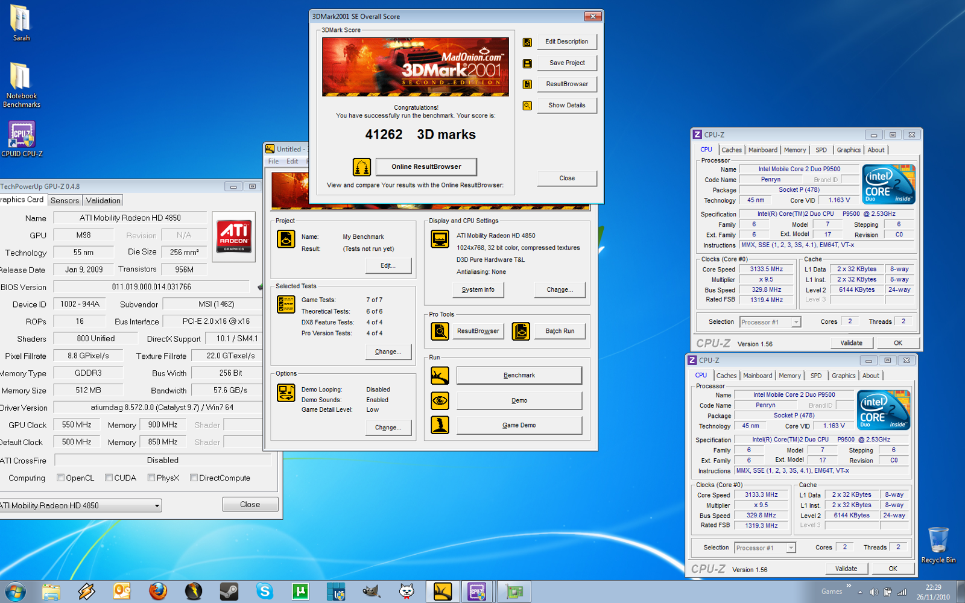Screen dimensions: 965x603
Task: Click the Intel Core 2 Duo logo in upper CPU-Z
Action: tap(888, 184)
